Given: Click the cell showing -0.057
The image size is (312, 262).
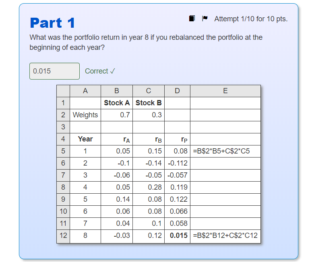Looking at the screenshot, I should [177, 175].
